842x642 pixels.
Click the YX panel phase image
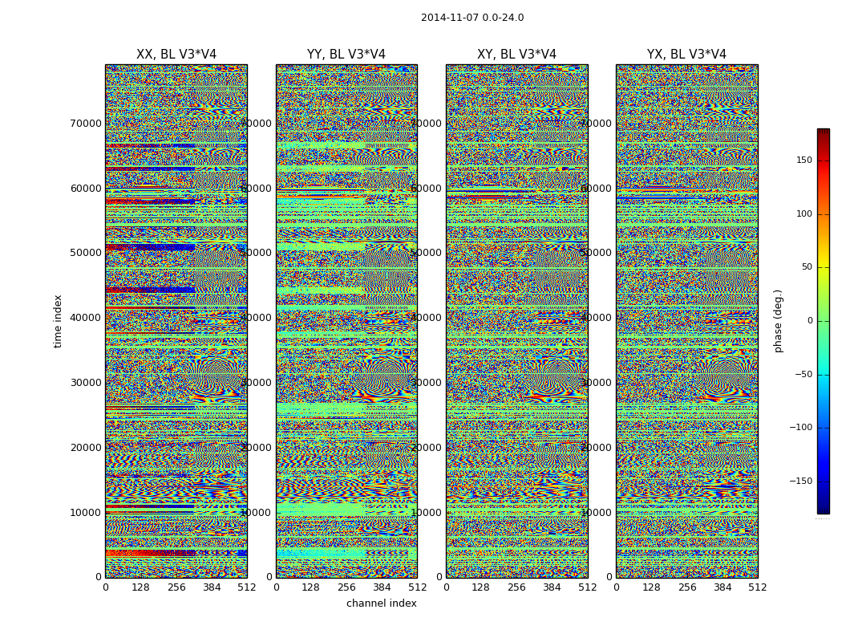point(686,321)
